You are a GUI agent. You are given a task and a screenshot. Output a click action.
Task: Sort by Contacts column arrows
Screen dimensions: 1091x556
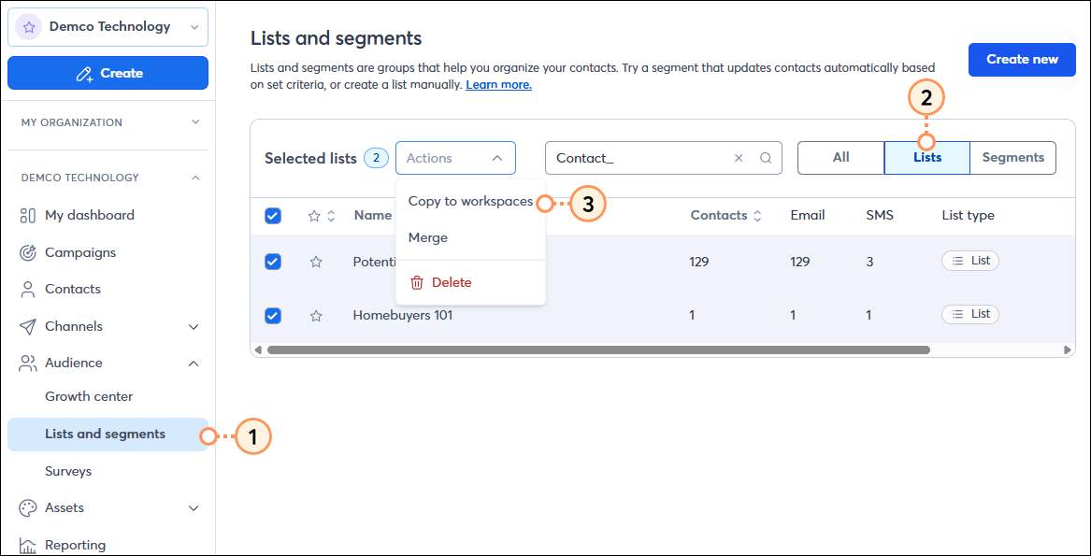point(757,217)
